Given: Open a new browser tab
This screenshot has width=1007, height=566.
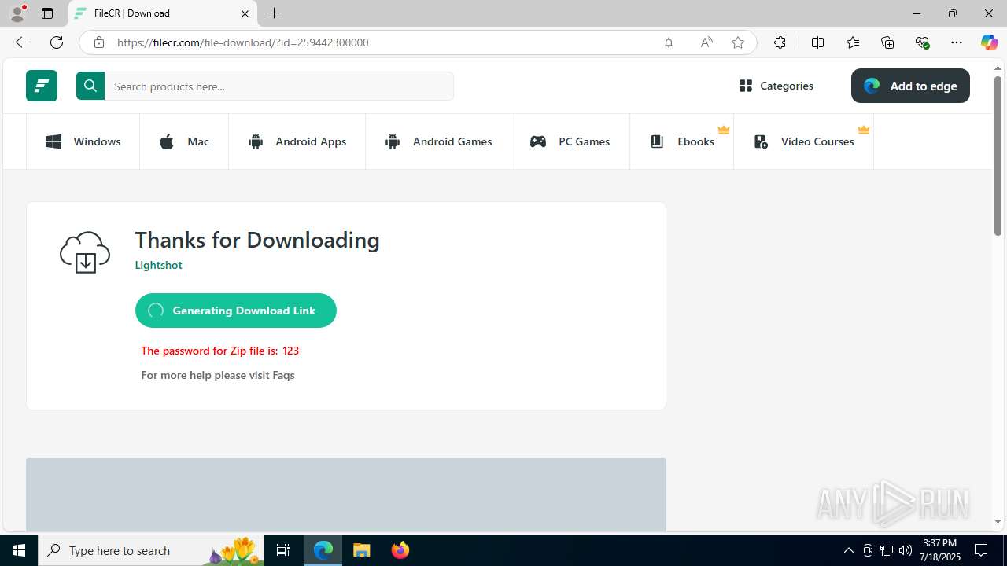Looking at the screenshot, I should tap(274, 13).
